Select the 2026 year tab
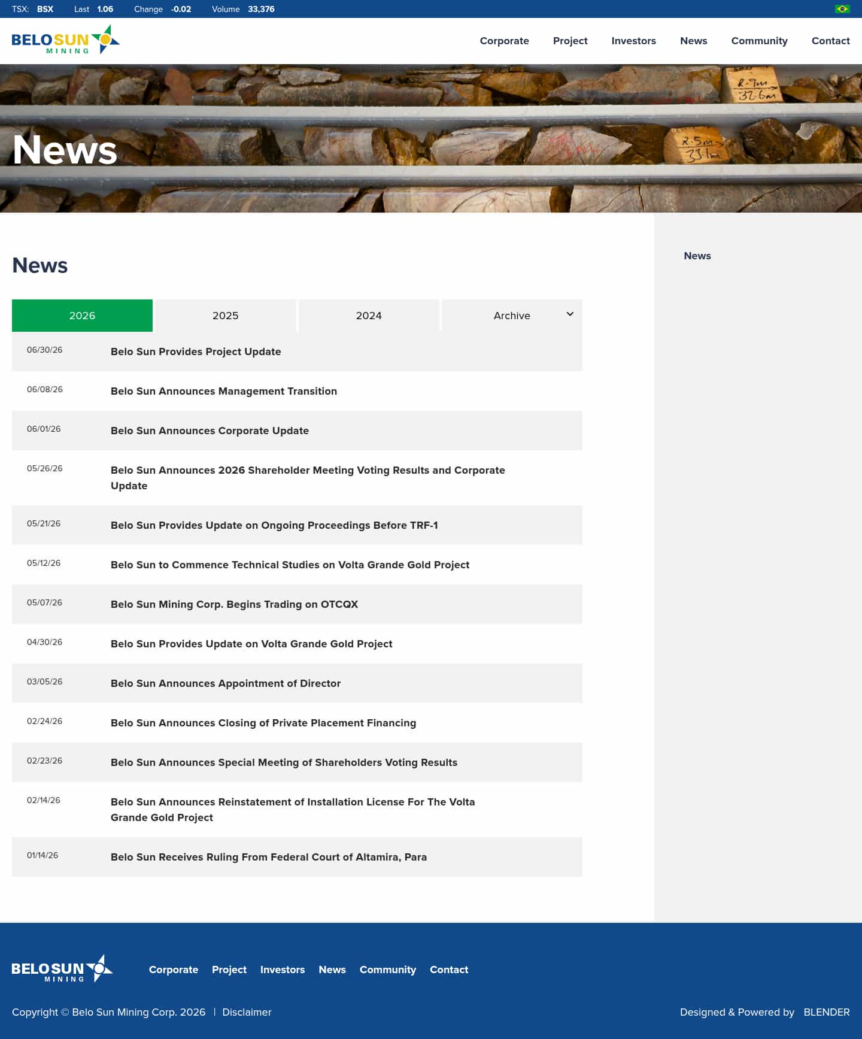 pos(82,316)
